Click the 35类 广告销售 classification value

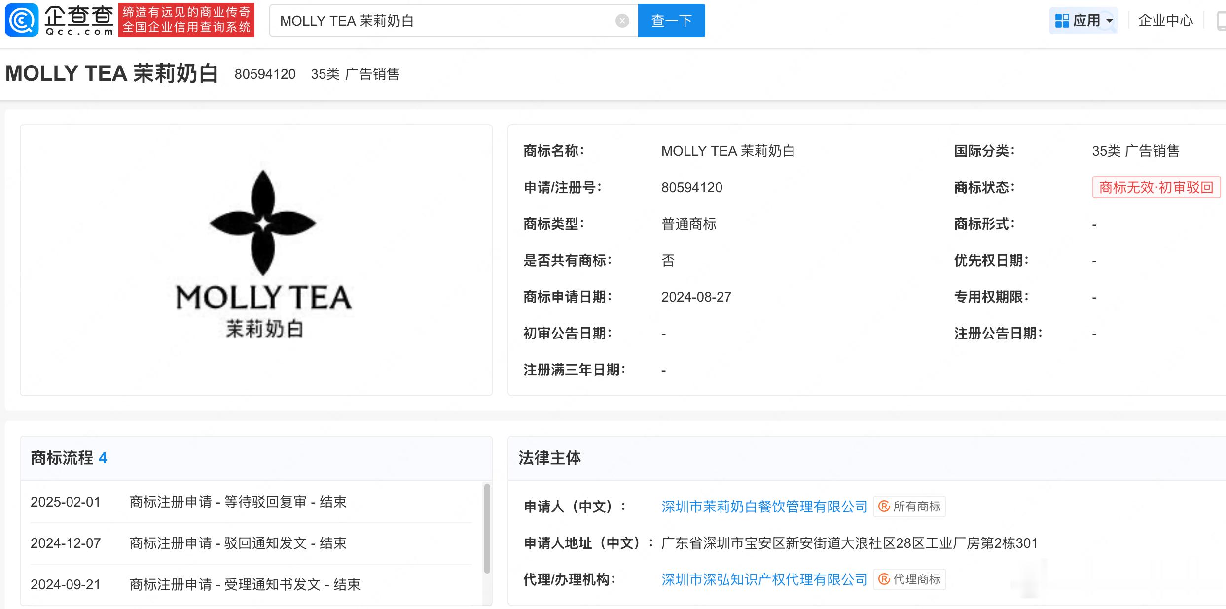tap(1136, 151)
